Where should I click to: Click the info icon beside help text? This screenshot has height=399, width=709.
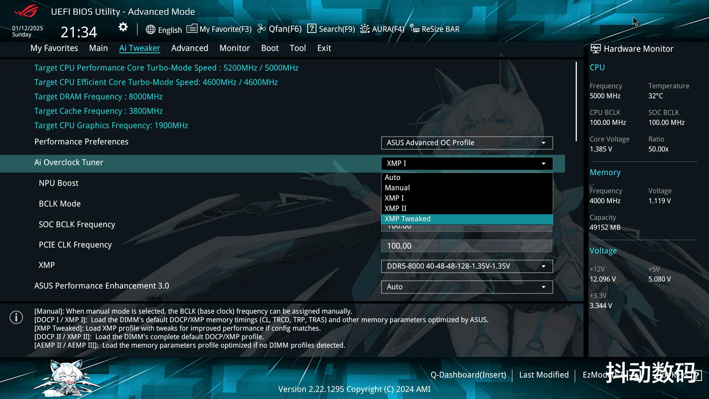coord(16,317)
